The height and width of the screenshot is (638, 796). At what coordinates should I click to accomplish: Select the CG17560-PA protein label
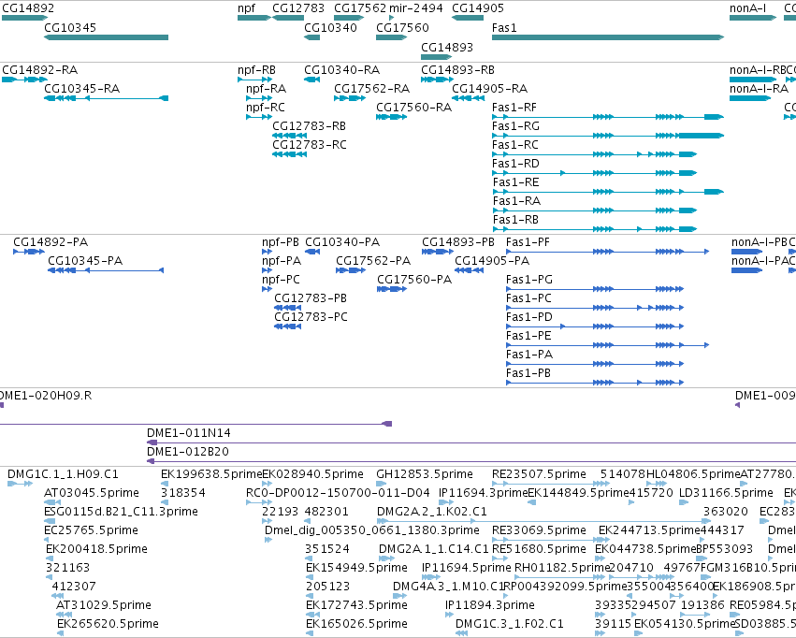pyautogui.click(x=414, y=279)
